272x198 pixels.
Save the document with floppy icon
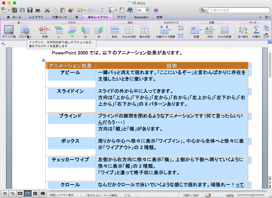point(30,10)
